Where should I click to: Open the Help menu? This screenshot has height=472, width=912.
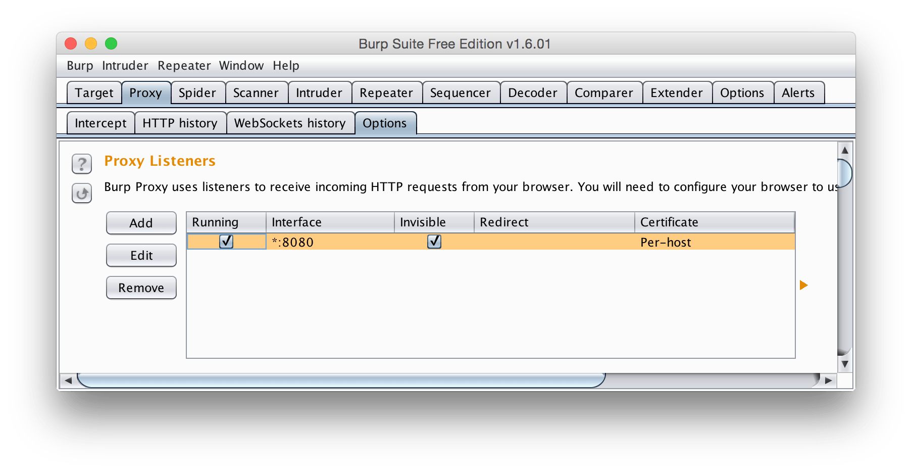pyautogui.click(x=286, y=66)
